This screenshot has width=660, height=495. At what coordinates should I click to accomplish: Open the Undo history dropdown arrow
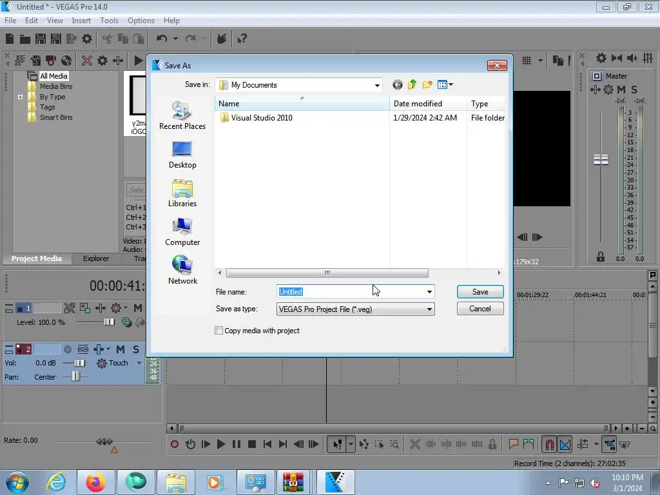(x=175, y=39)
